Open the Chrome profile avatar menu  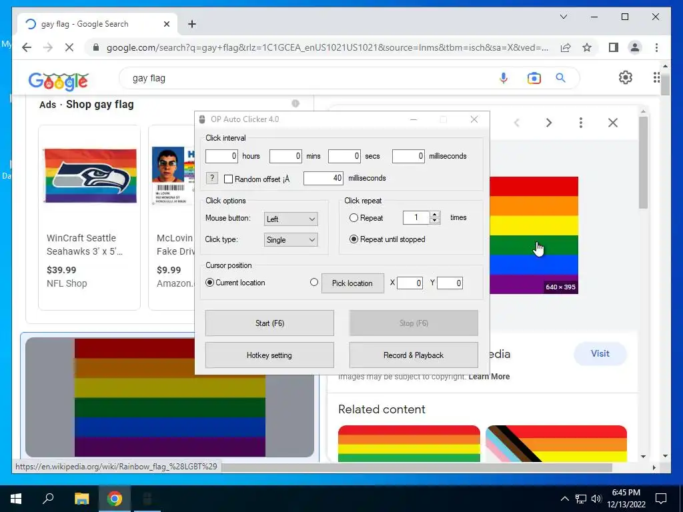(635, 47)
